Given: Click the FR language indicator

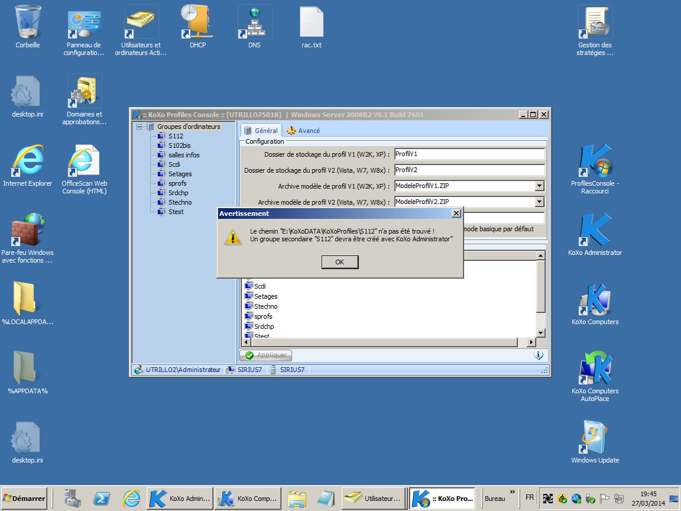Looking at the screenshot, I should 530,497.
